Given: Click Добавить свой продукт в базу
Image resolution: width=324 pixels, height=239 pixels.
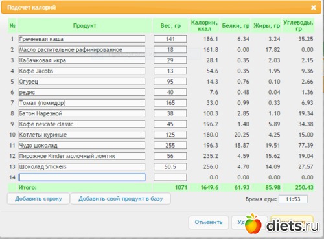Looking at the screenshot, I should [121, 199].
